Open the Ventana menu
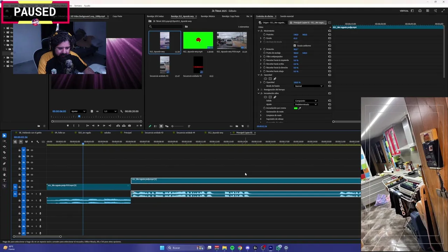The width and height of the screenshot is (448, 252). (78, 6)
